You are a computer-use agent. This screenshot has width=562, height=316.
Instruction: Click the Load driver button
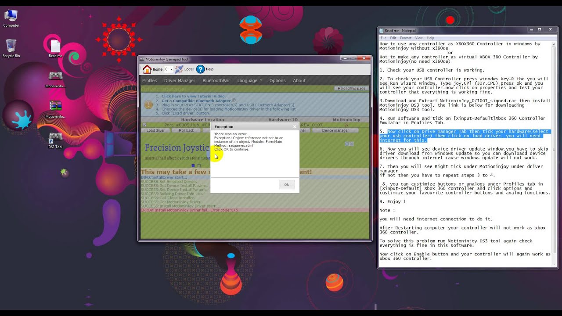click(x=155, y=130)
